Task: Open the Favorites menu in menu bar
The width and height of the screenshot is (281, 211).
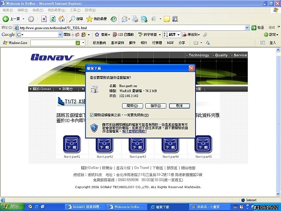Action: (x=57, y=10)
